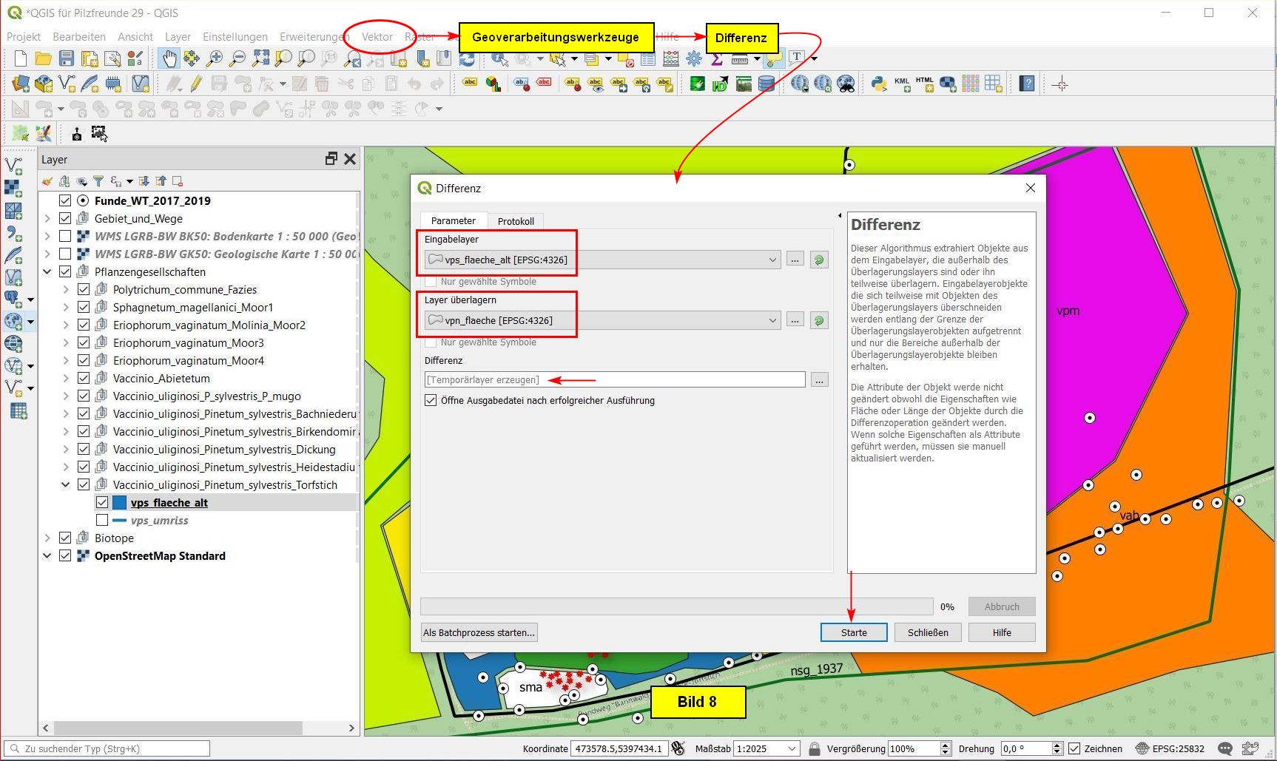Click the blue vps_flaeche_alt color swatch
Image resolution: width=1277 pixels, height=761 pixels.
[x=119, y=502]
